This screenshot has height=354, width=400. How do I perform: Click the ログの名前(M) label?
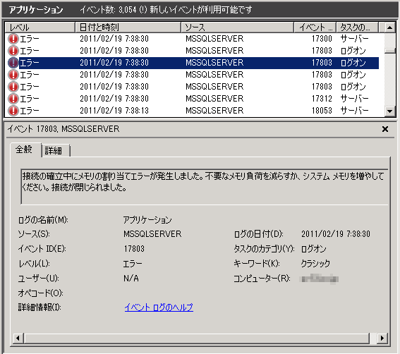tap(43, 220)
